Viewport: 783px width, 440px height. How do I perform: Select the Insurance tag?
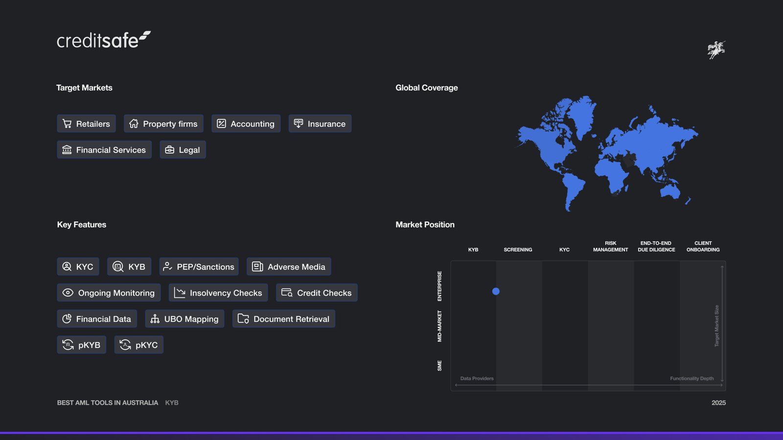point(320,124)
